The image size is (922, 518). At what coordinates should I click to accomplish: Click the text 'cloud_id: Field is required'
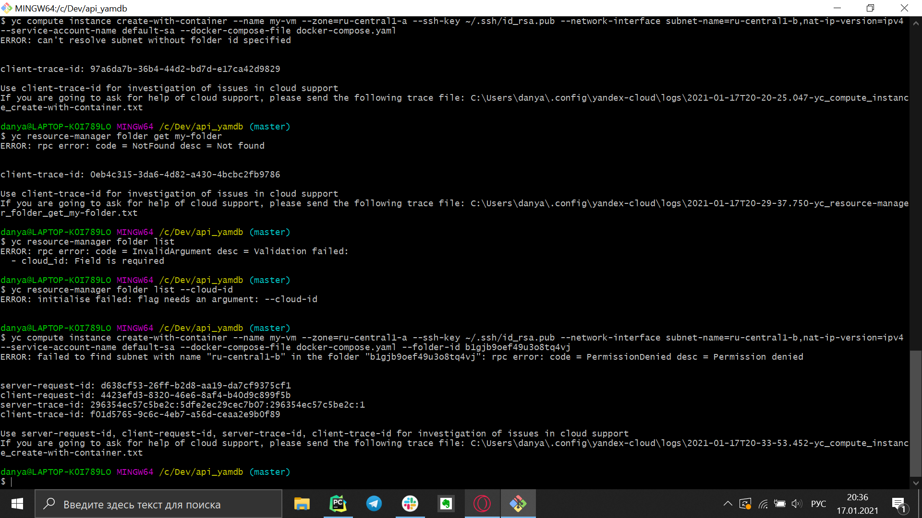tap(93, 261)
